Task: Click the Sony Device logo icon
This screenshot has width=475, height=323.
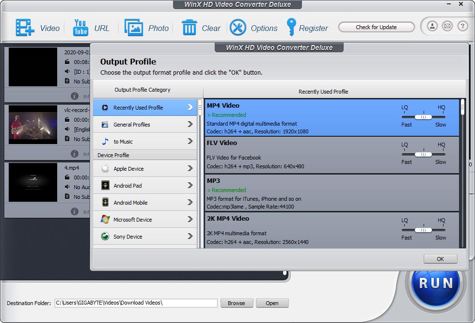Action: point(105,236)
